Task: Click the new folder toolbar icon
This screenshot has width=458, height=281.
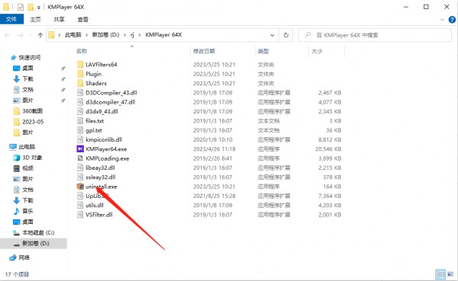Action: point(31,7)
